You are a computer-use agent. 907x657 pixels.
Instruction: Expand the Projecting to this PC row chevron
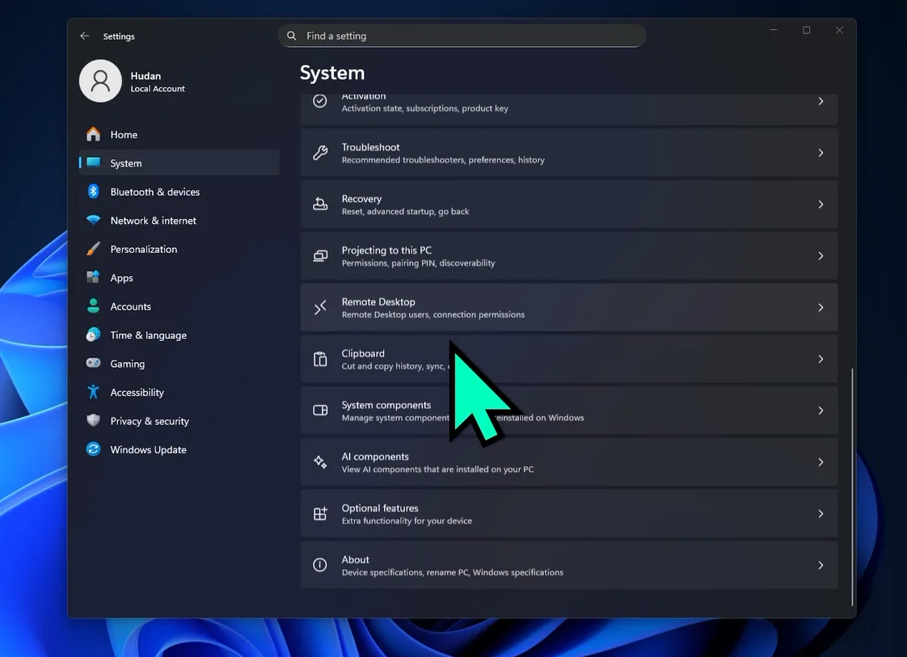pos(821,255)
